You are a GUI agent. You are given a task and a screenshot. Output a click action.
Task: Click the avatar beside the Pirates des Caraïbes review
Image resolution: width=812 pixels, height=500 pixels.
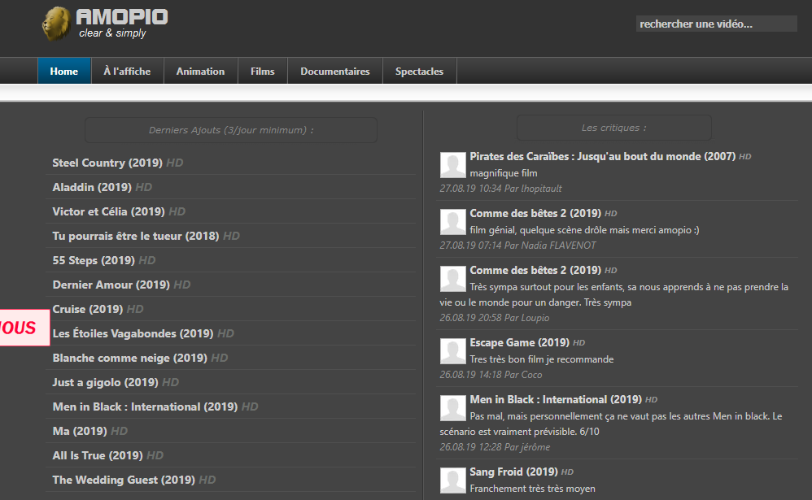pos(453,165)
